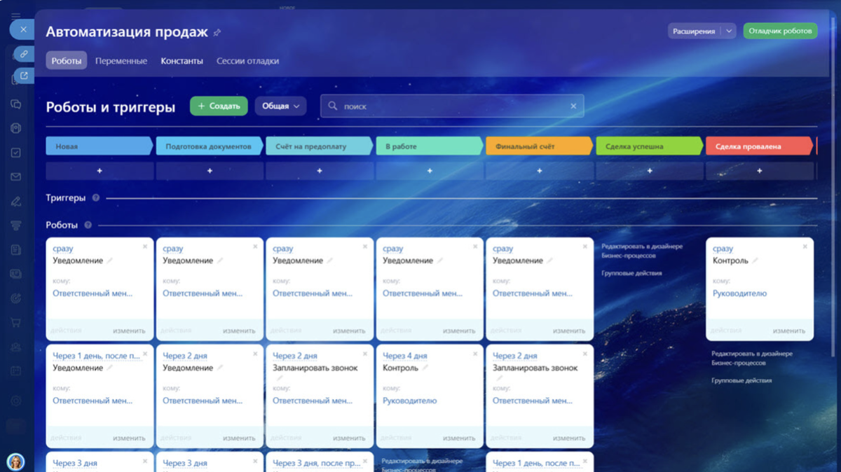The height and width of the screenshot is (472, 841).
Task: Open Руководителю recipient in Сделка провалена column
Action: (739, 293)
